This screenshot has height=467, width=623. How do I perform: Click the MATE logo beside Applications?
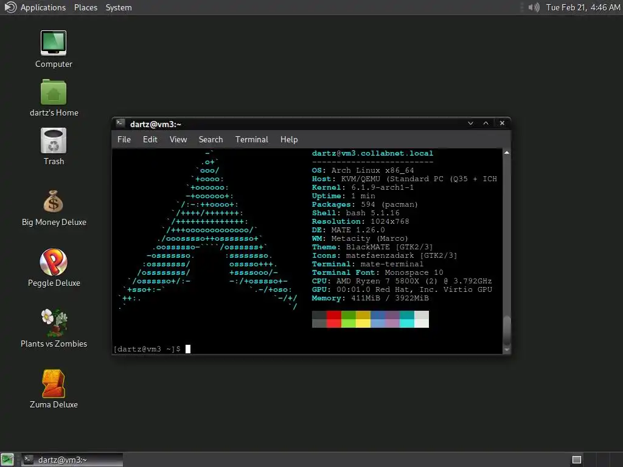[10, 7]
